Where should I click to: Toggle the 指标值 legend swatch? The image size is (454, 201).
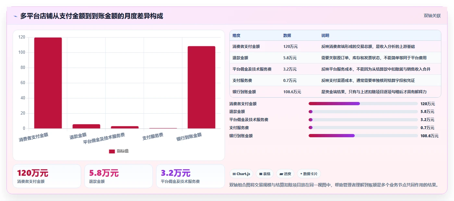tap(112, 151)
